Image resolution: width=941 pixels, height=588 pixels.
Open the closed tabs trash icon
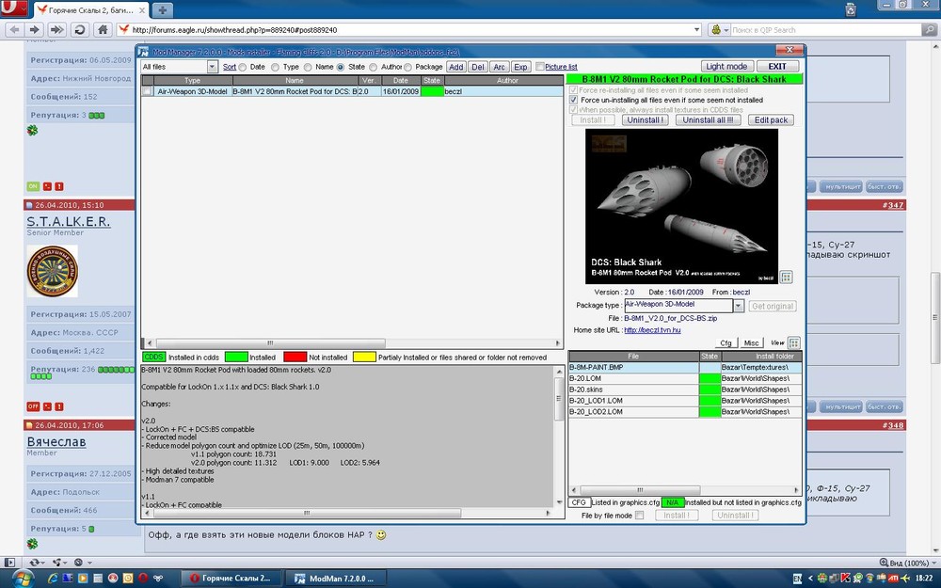click(x=851, y=8)
